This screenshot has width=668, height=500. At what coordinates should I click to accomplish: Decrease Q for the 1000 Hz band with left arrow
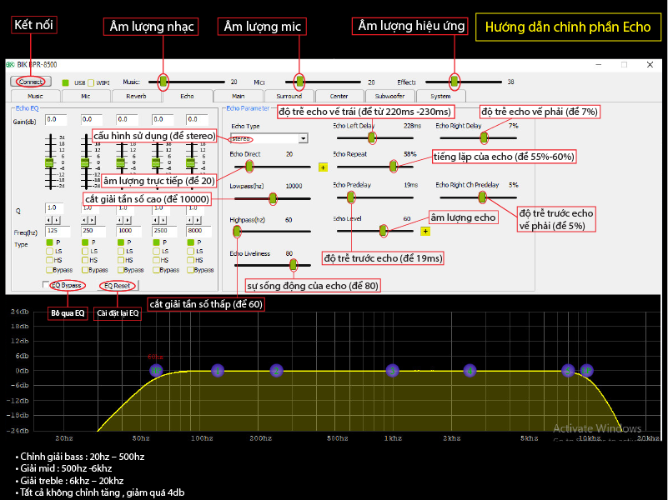coord(120,220)
